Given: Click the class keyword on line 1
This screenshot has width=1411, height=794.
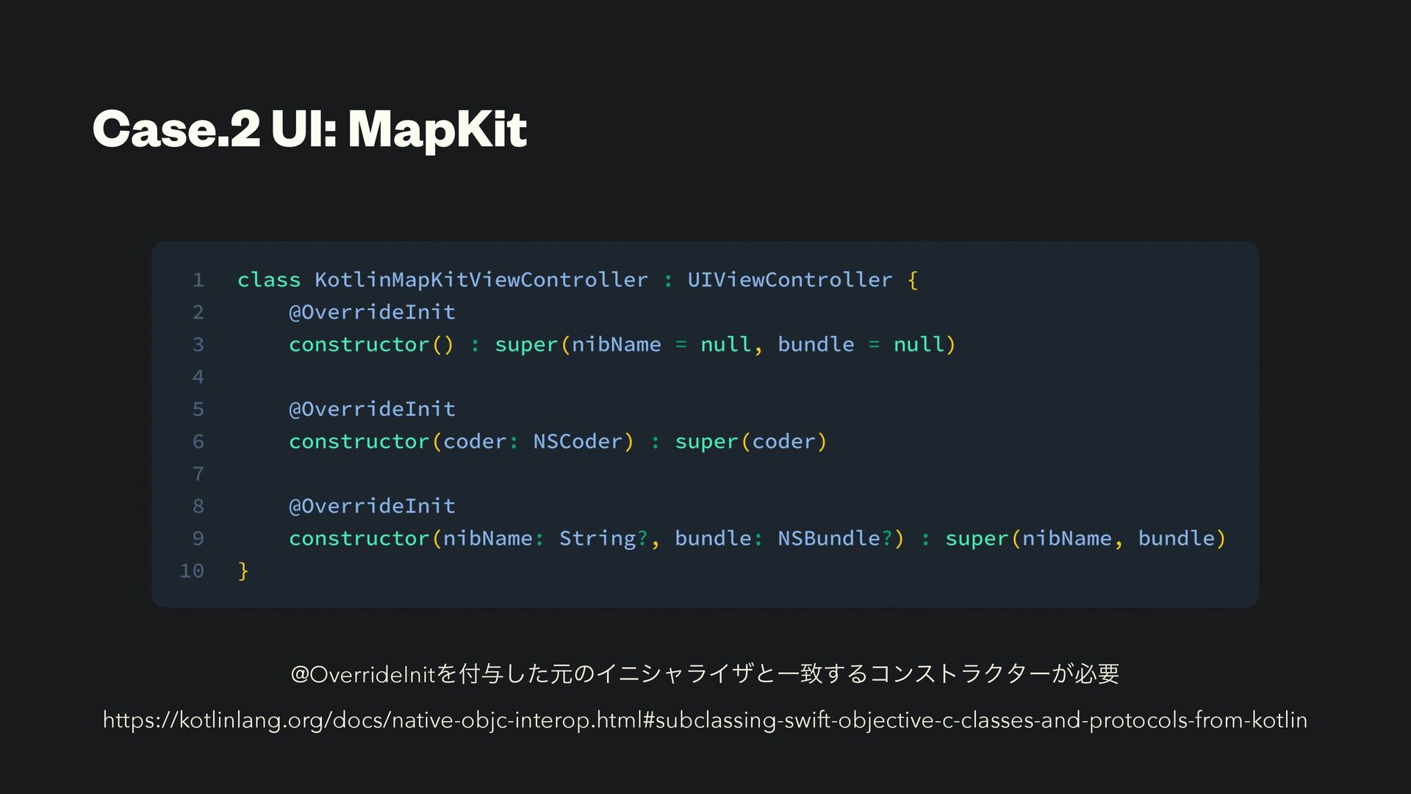Looking at the screenshot, I should point(268,280).
